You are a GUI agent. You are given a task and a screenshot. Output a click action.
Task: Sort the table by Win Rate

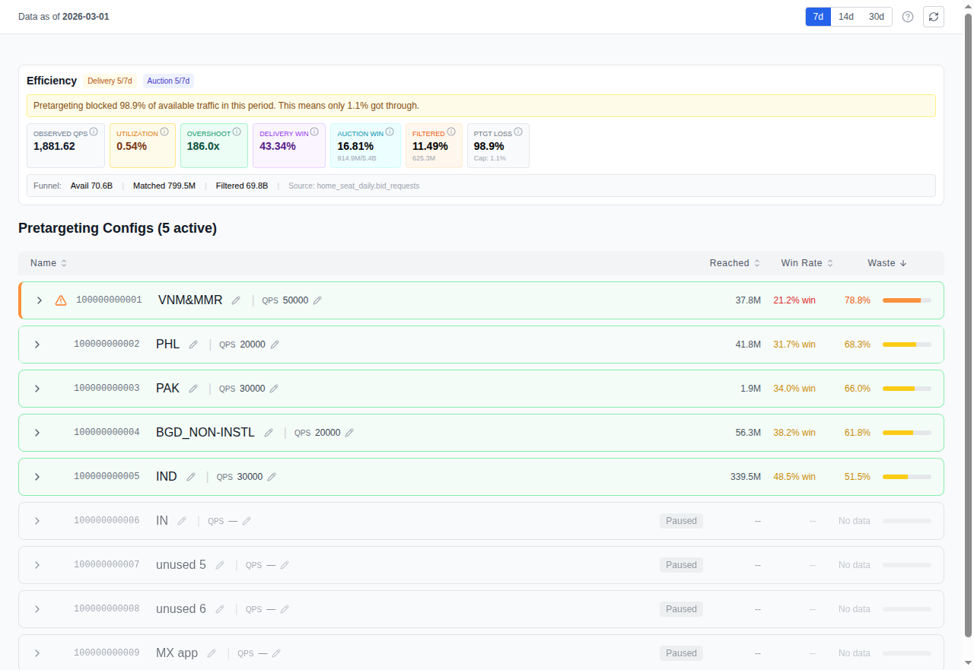807,262
